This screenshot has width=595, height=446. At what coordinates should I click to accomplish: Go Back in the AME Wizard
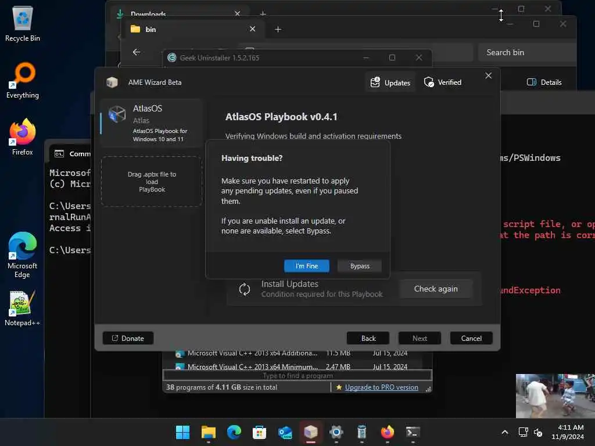(x=368, y=339)
